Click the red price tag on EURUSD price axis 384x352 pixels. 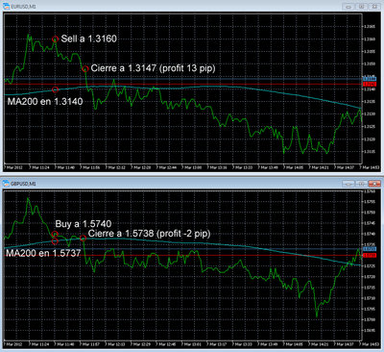[370, 84]
